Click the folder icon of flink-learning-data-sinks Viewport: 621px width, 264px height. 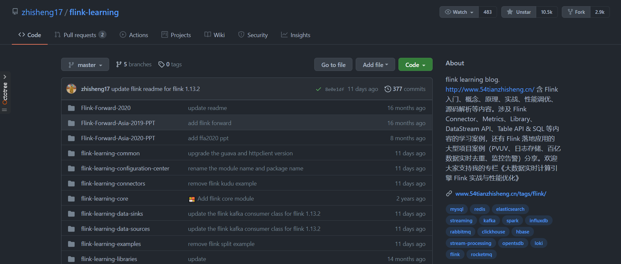71,214
